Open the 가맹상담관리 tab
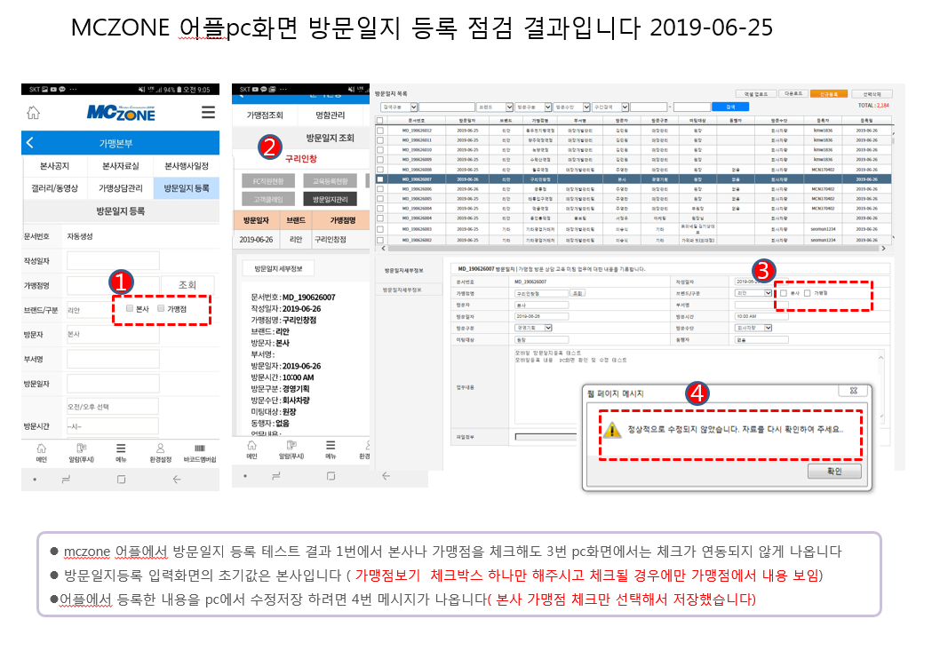 (x=121, y=187)
